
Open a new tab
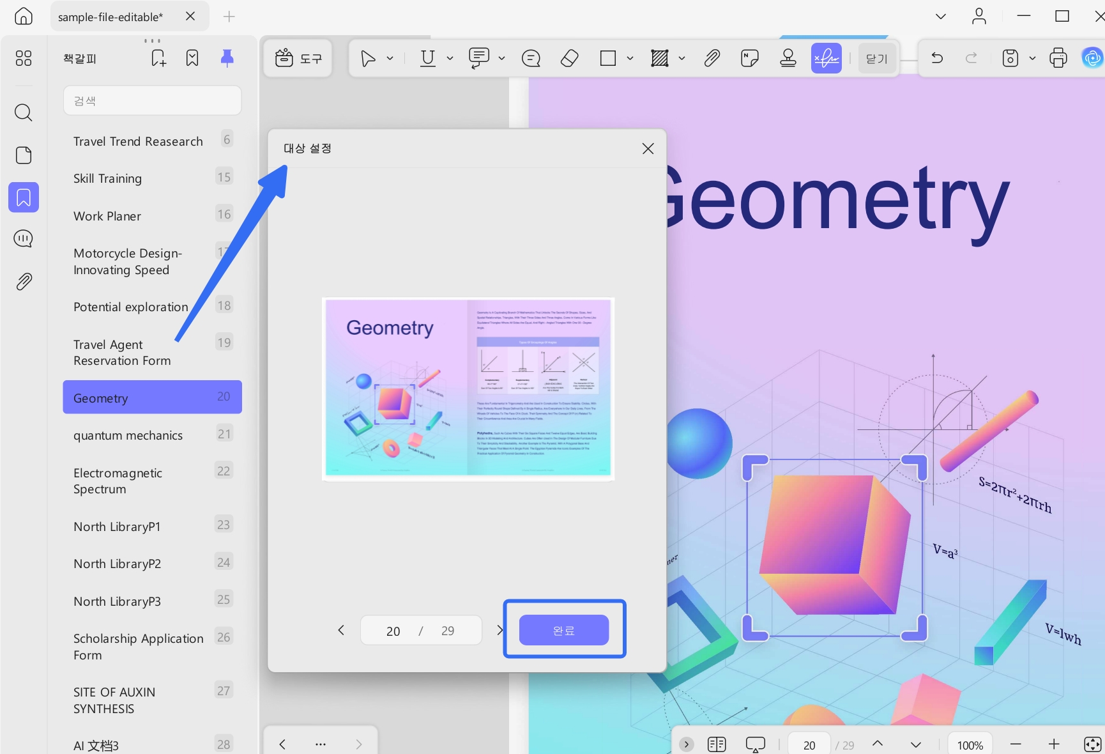(x=229, y=17)
